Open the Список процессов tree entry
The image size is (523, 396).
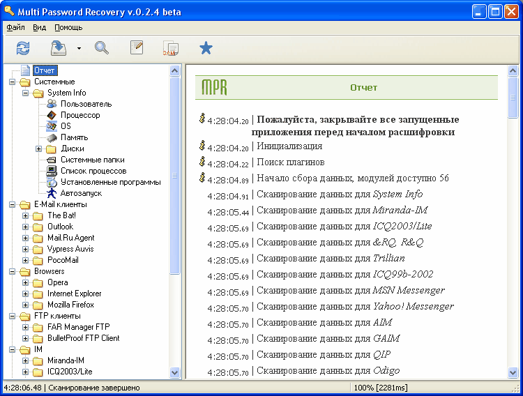point(93,171)
